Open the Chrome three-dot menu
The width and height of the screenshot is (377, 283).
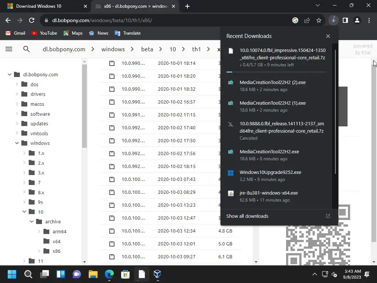[x=369, y=21]
